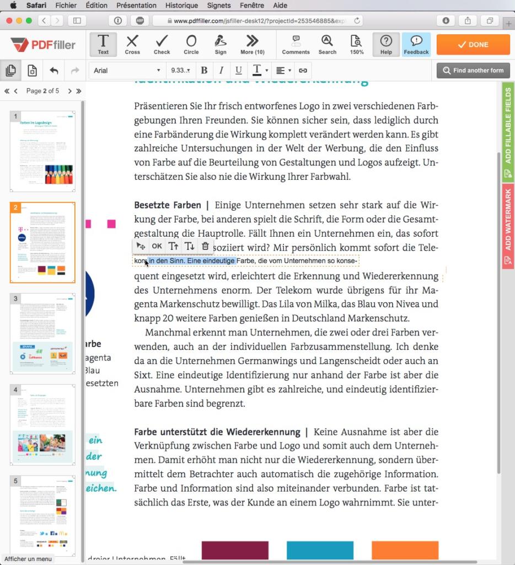This screenshot has width=515, height=565.
Task: Open a new Safari tab
Action: pos(508,24)
